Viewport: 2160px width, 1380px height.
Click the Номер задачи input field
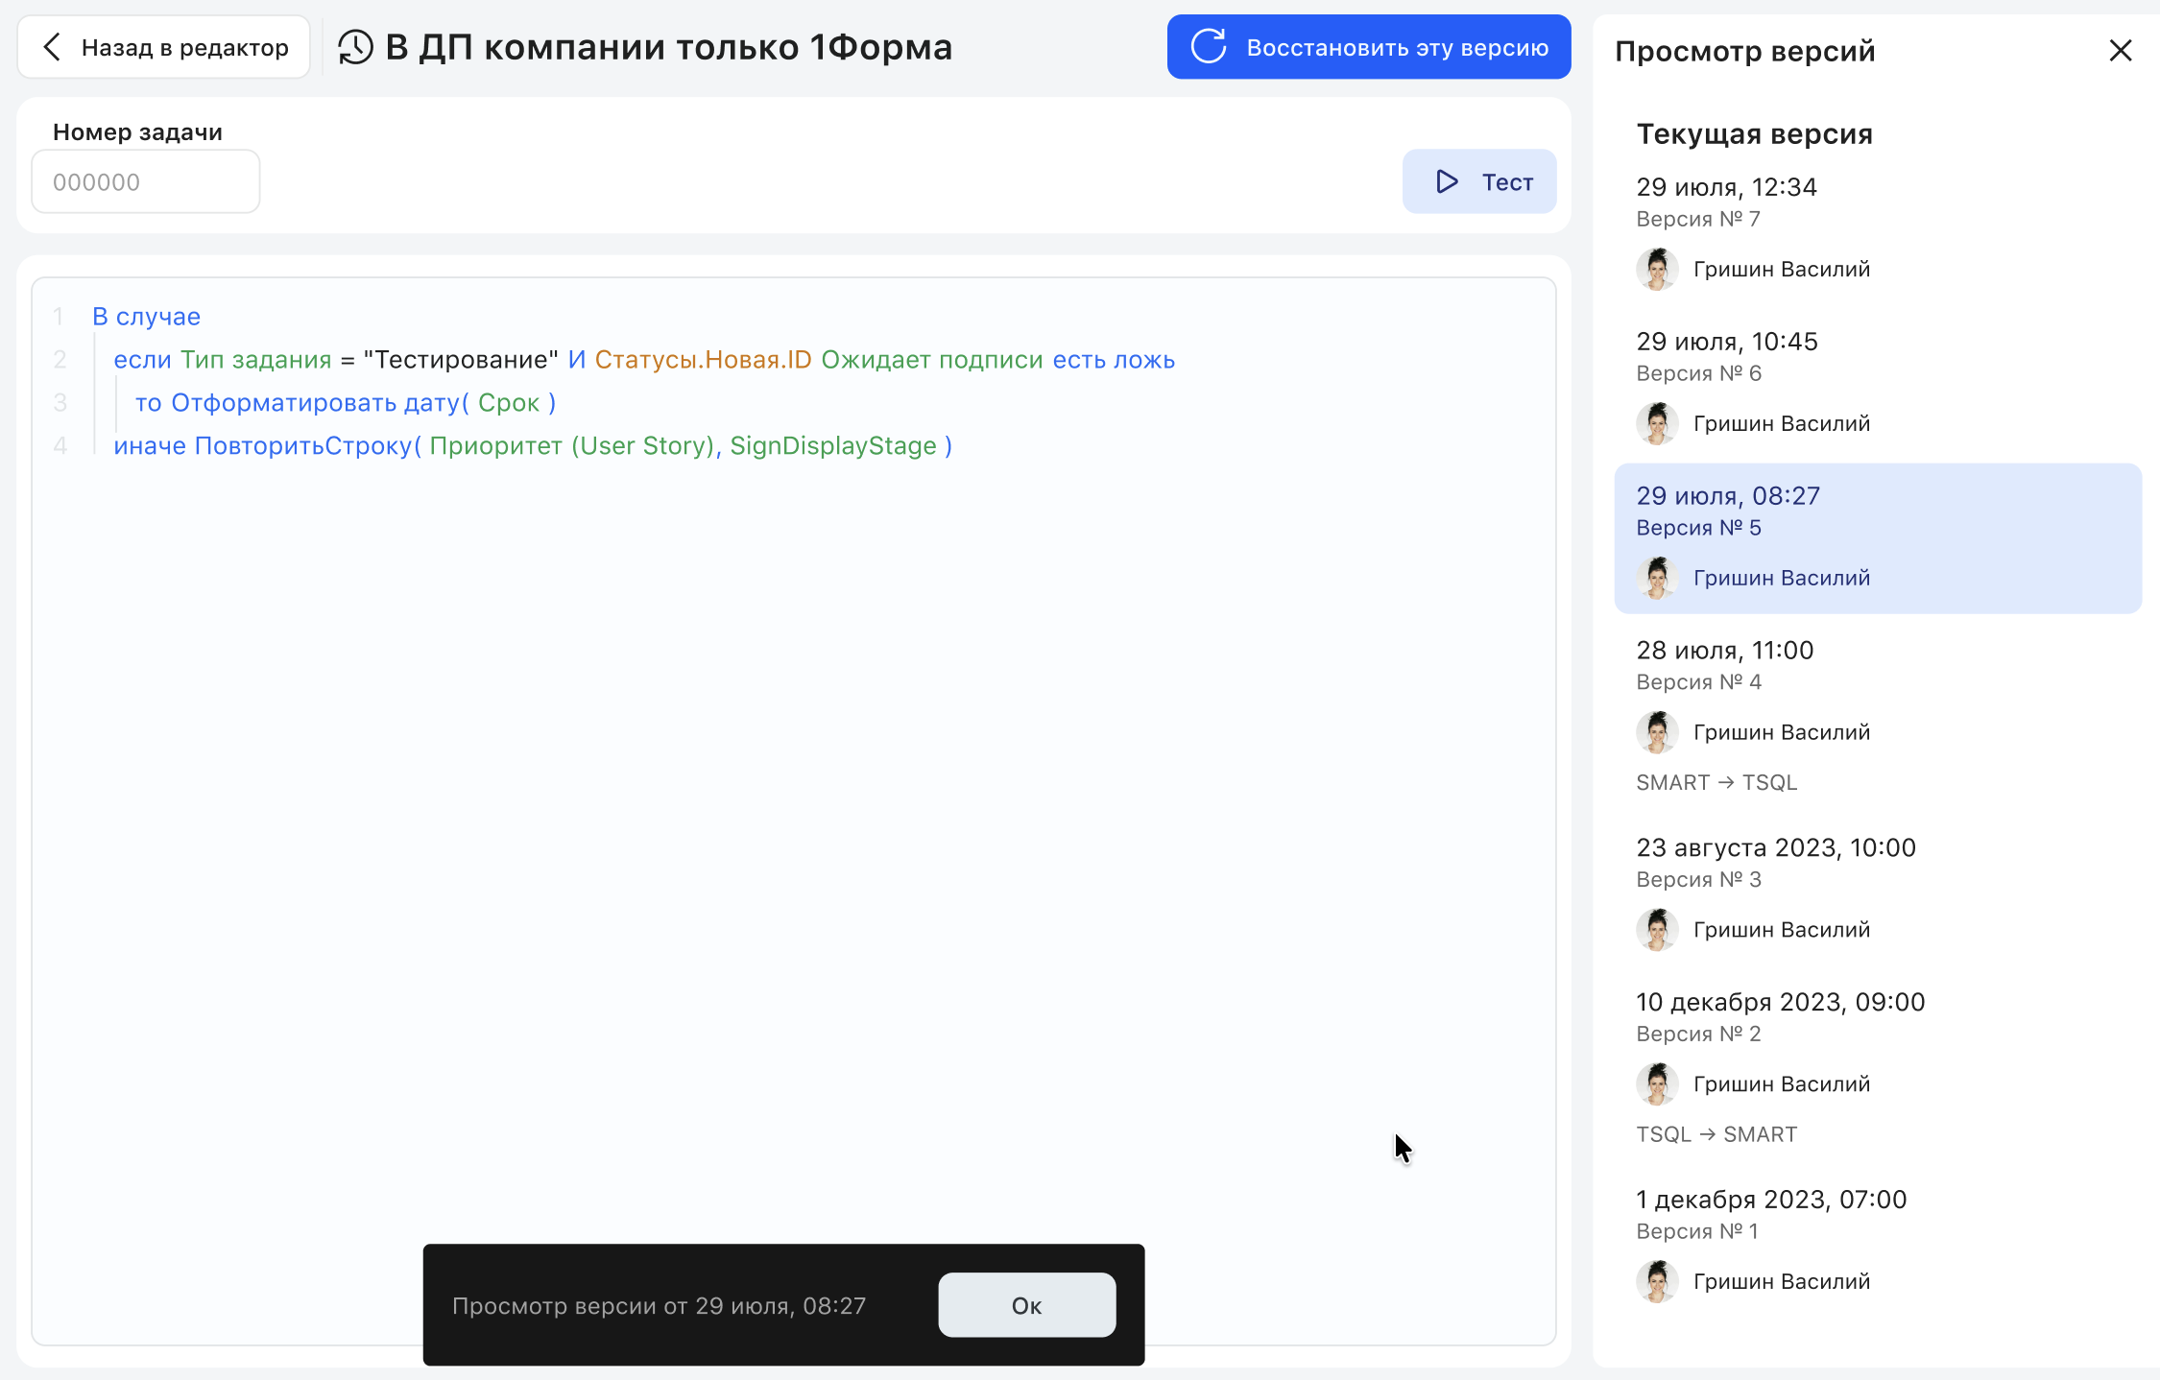point(145,181)
